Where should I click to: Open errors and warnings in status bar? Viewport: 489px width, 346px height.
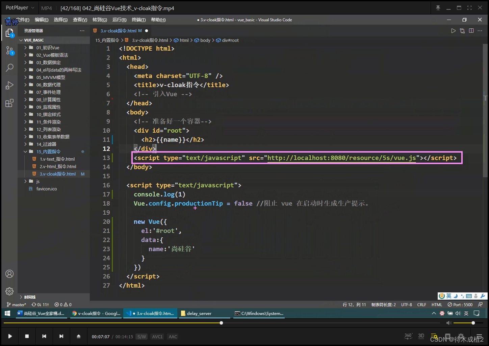(x=63, y=304)
